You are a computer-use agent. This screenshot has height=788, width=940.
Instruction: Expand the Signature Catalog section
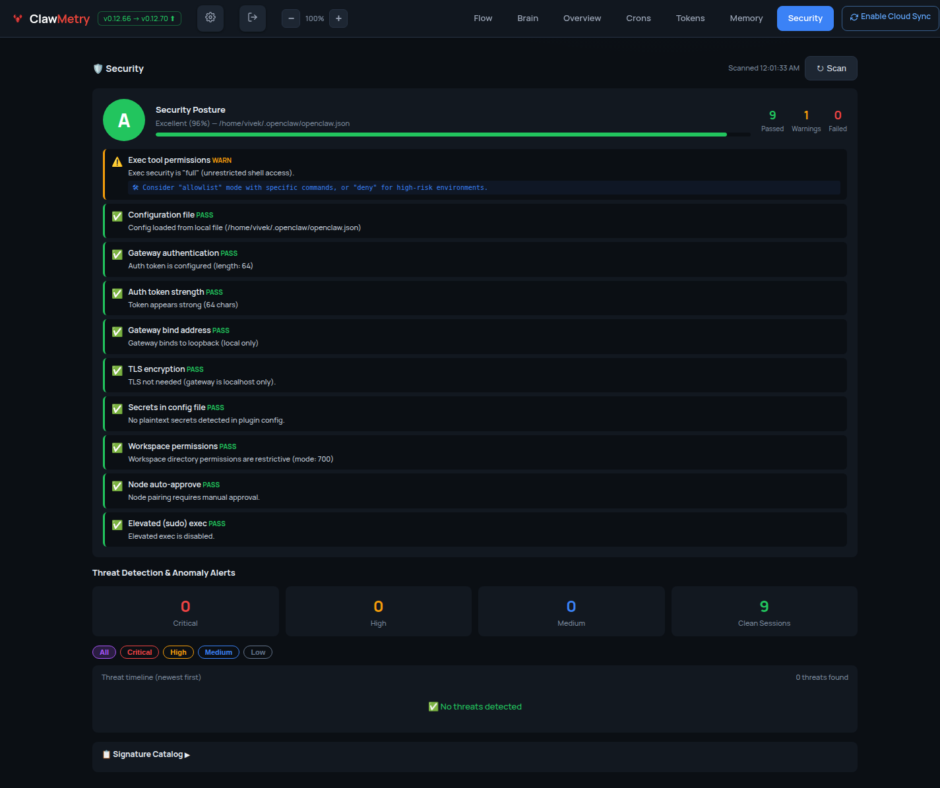[x=146, y=754]
